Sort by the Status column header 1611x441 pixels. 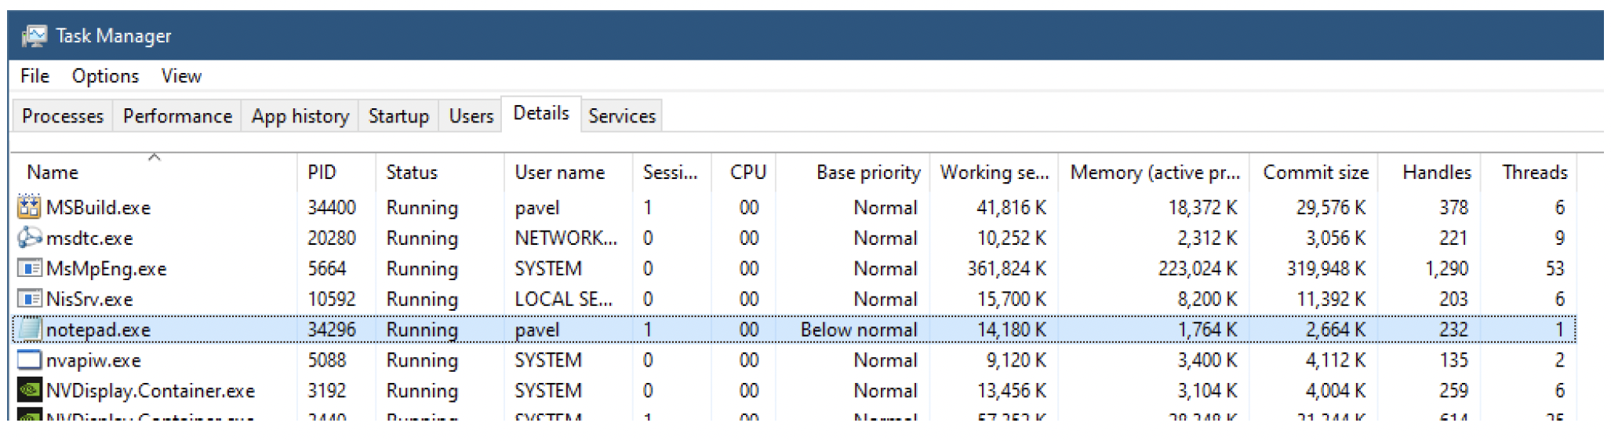pyautogui.click(x=440, y=172)
